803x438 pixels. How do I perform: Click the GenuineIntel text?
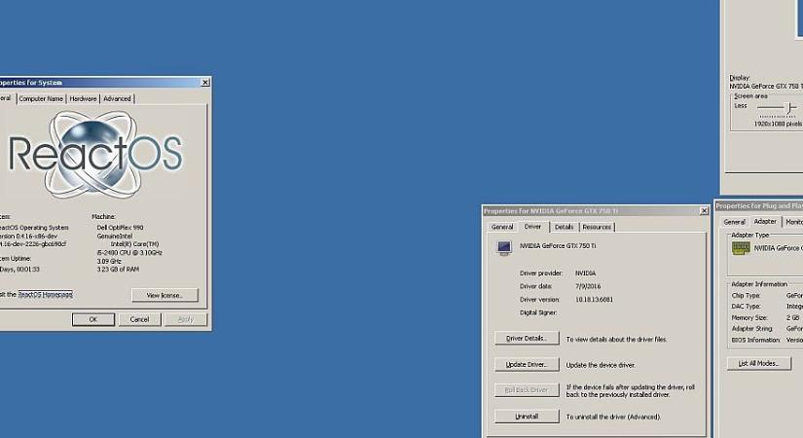coord(115,237)
